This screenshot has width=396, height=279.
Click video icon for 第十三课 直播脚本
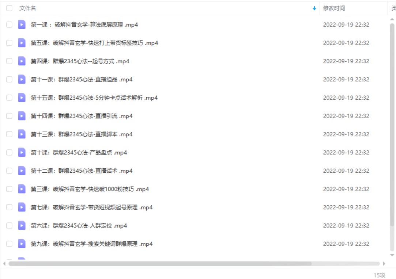click(22, 134)
